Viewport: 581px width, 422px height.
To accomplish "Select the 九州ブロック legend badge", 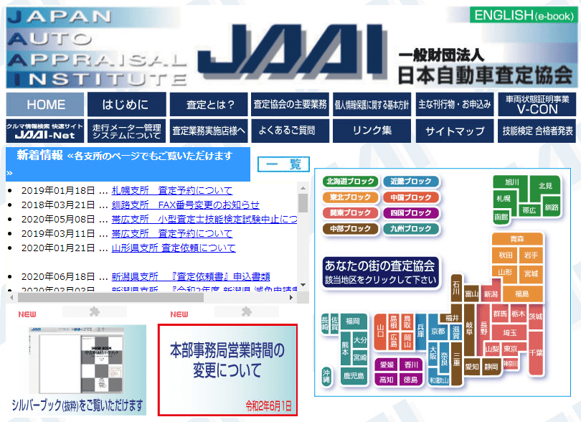I will (x=411, y=229).
